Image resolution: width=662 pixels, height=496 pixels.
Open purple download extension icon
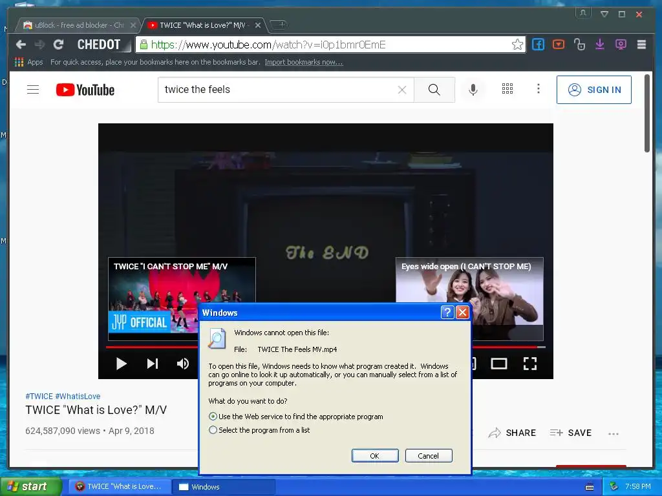(x=600, y=45)
